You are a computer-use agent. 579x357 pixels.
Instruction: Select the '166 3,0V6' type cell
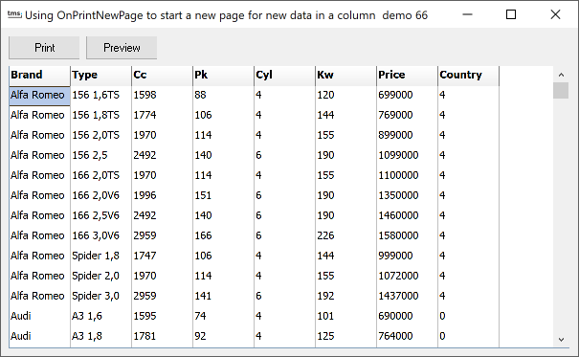coord(100,235)
